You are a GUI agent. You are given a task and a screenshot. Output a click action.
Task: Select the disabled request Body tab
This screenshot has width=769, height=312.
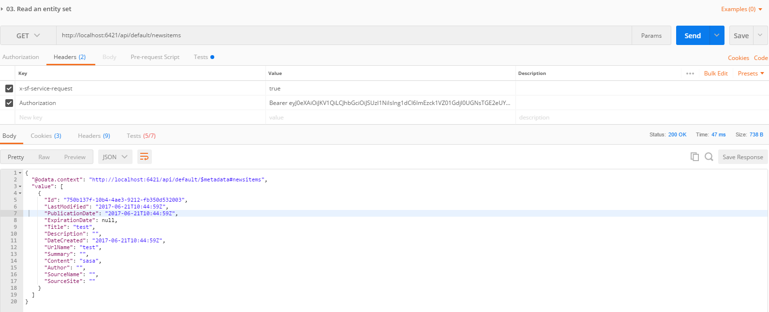[x=109, y=57]
